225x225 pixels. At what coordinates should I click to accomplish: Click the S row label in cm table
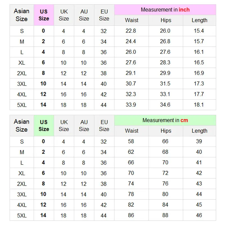tap(22, 142)
